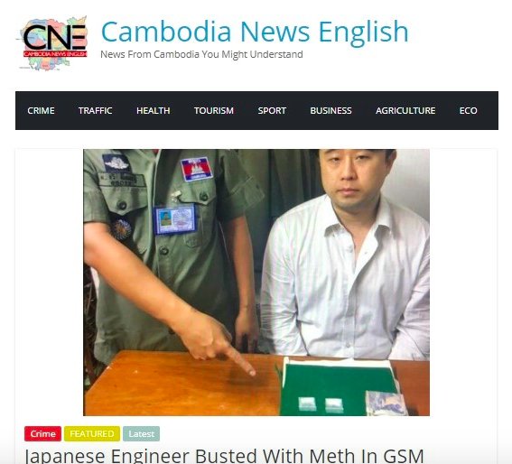
Task: Click the blue ID badge in the photo
Action: (x=175, y=219)
